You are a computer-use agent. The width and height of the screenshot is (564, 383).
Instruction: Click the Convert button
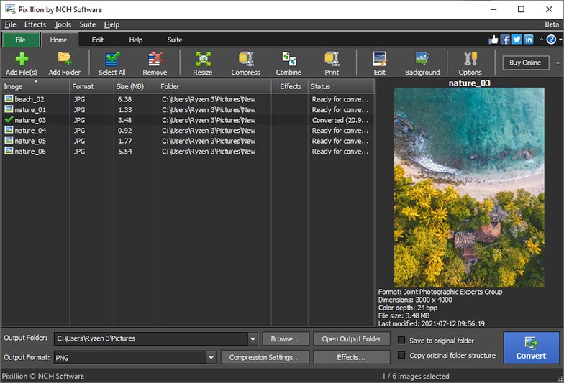[x=531, y=348]
